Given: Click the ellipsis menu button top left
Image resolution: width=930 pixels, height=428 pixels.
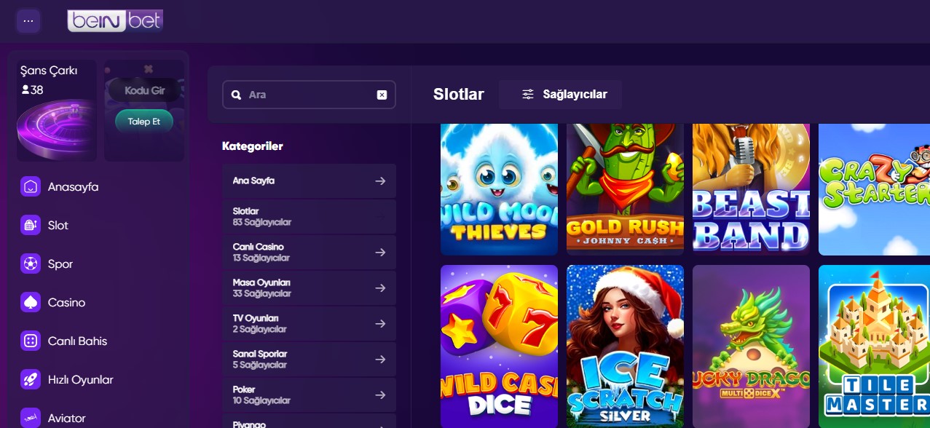Looking at the screenshot, I should pos(28,20).
